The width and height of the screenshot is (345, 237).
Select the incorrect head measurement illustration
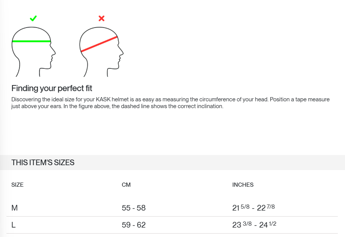[102, 52]
